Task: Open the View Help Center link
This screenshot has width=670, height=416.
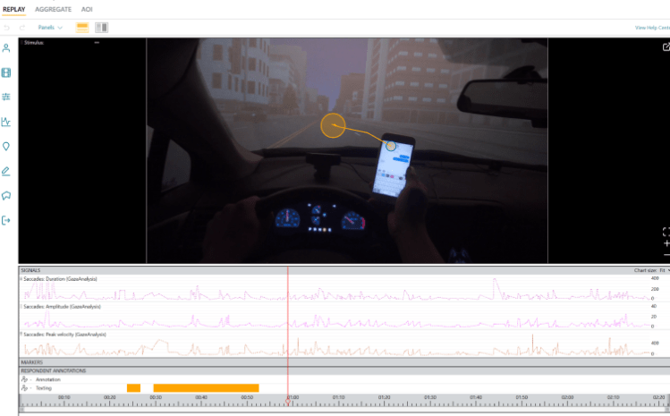Action: [651, 28]
